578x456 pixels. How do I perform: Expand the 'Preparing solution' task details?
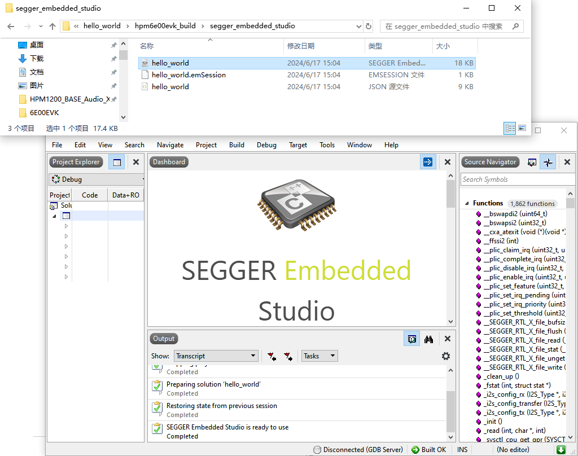[160, 394]
